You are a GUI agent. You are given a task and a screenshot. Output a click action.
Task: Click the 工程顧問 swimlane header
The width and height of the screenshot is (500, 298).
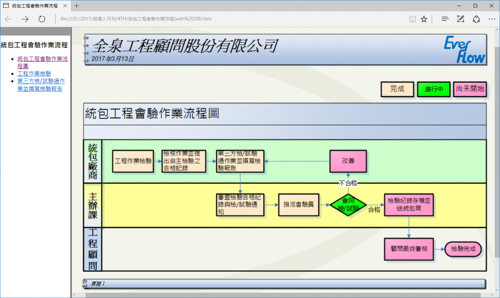(x=92, y=249)
